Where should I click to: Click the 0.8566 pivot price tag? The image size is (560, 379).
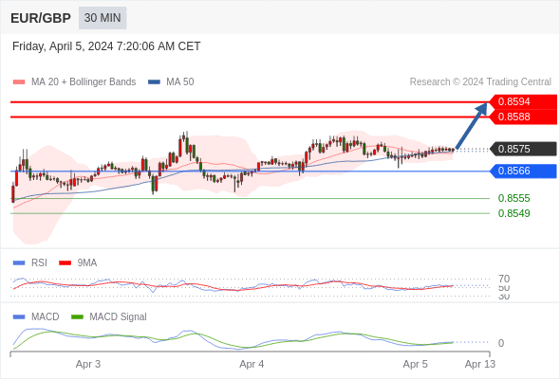[x=523, y=171]
